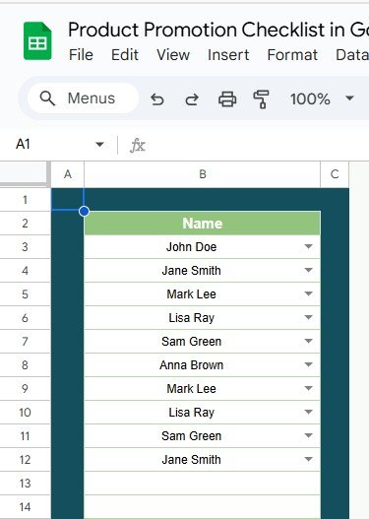This screenshot has width=369, height=519.
Task: Open the Google Sheets home icon
Action: (x=37, y=41)
